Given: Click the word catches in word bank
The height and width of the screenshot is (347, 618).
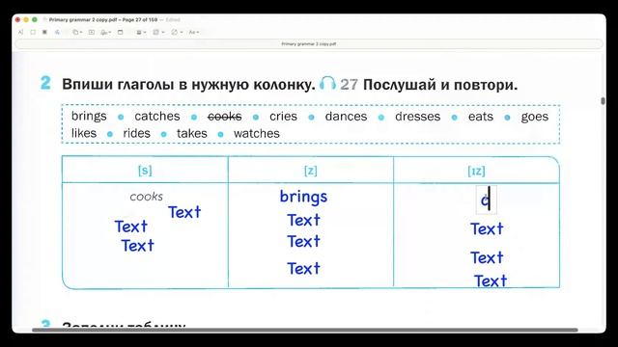Looking at the screenshot, I should tap(157, 116).
